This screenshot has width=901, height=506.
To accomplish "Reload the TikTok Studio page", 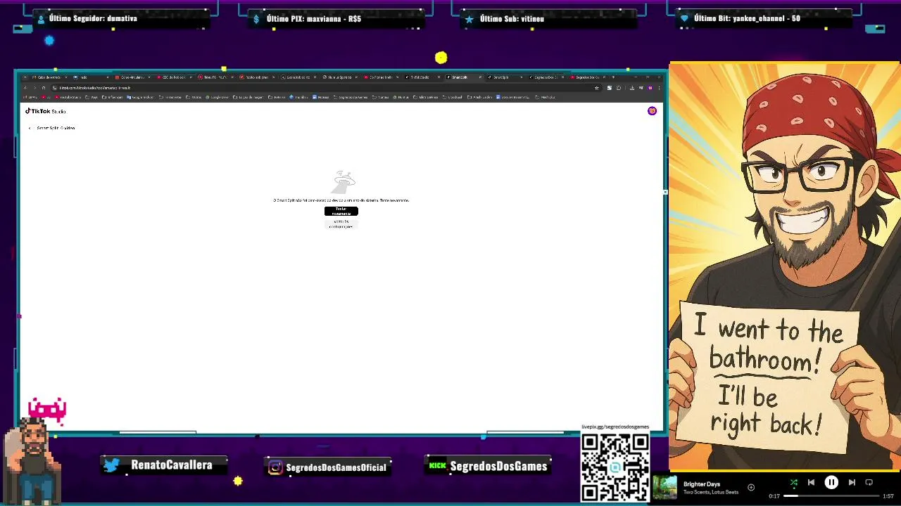I will click(44, 88).
